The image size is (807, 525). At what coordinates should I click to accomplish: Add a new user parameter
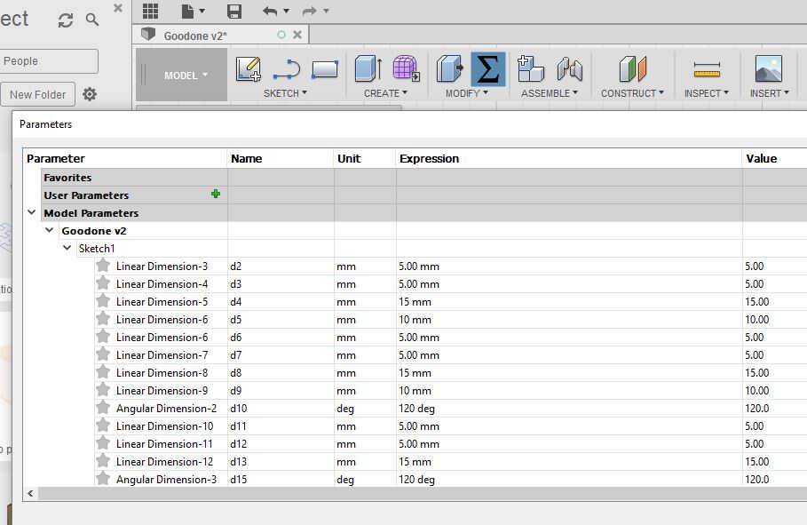tap(216, 195)
